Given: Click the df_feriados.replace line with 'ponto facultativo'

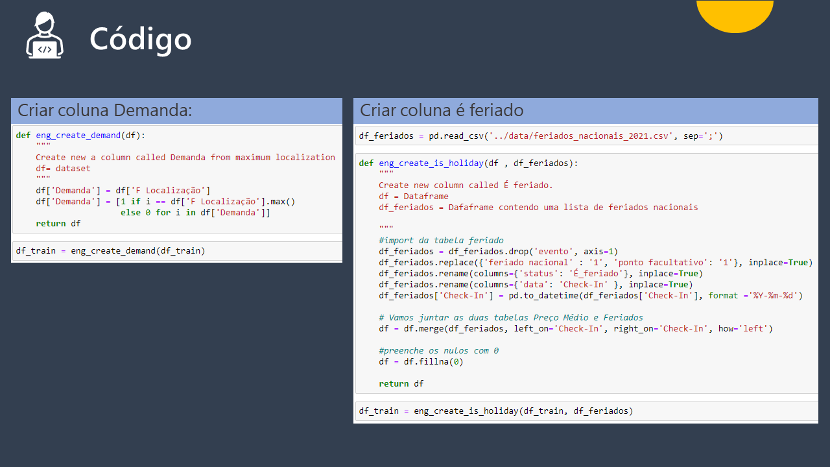Looking at the screenshot, I should coord(595,263).
